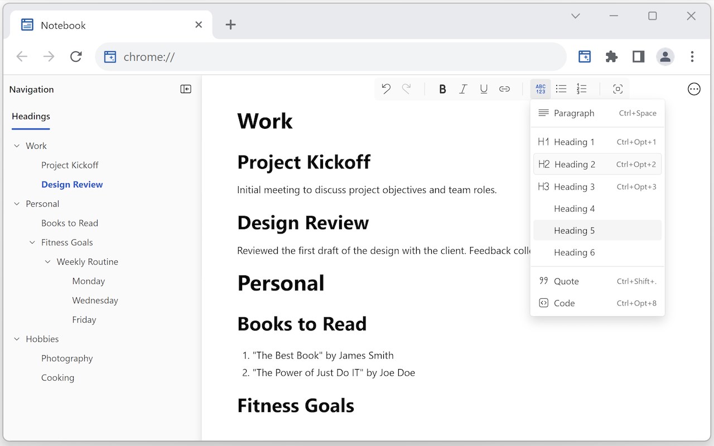Click the paragraph starting Reviewed the first draft

(384, 251)
